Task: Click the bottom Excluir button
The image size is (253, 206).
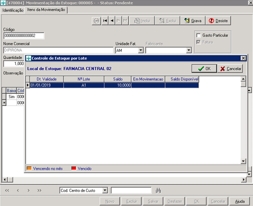Action: (131, 201)
